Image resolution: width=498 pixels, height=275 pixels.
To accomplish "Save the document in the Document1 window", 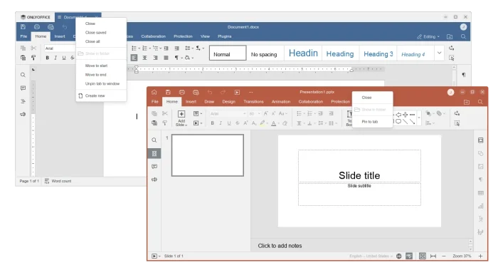I will pyautogui.click(x=23, y=27).
